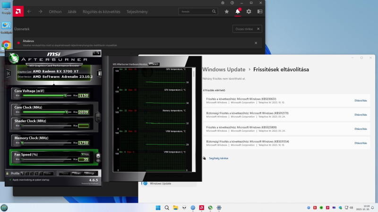Viewport: 378px width, 212px height.
Task: Select Afterburner profile slot 5
Action: click(41, 173)
